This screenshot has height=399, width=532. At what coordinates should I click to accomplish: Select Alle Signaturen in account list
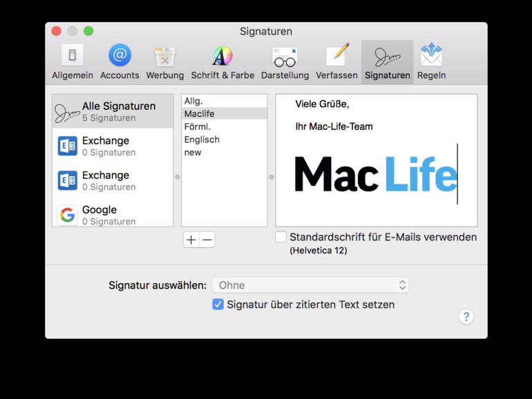coord(113,111)
